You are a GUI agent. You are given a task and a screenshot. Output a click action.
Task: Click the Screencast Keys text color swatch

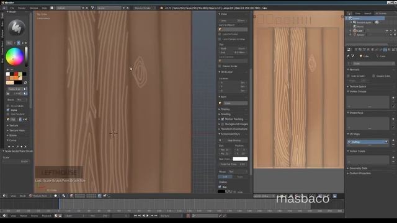240,159
